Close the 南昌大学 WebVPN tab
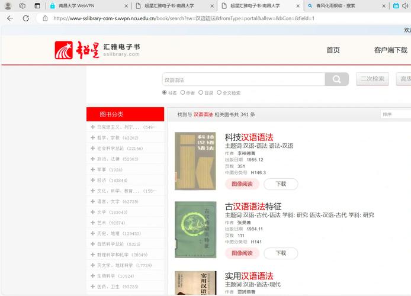This screenshot has width=411, height=296. coord(126,6)
